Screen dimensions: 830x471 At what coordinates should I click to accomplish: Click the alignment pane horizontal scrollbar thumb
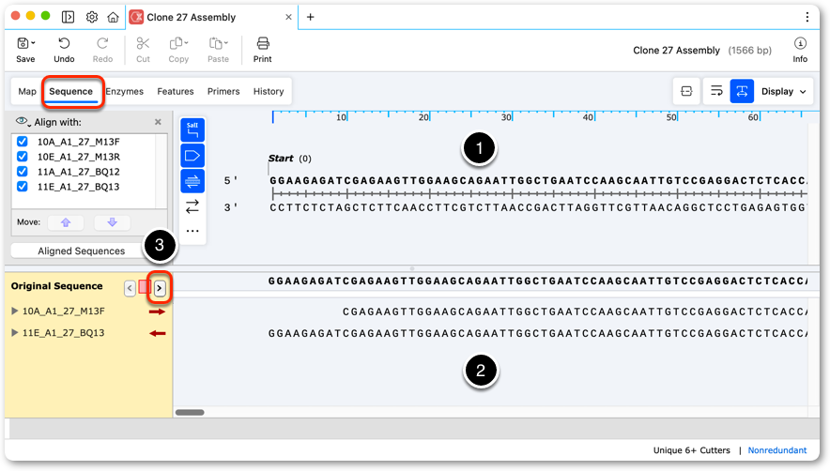point(190,412)
